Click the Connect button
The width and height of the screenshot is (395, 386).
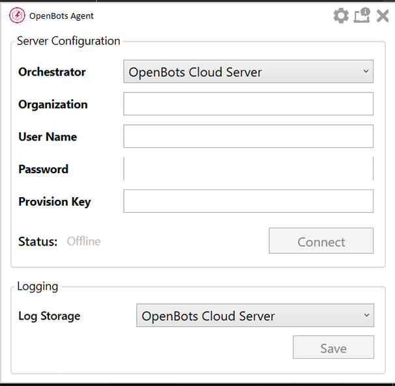click(321, 241)
